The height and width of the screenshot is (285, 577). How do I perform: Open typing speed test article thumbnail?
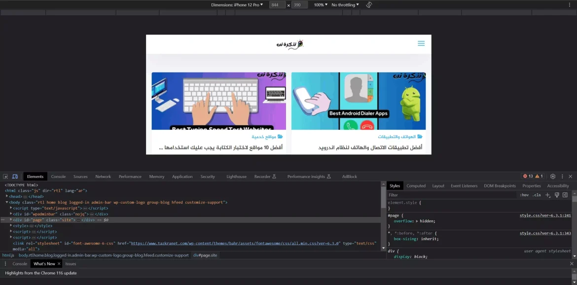218,101
